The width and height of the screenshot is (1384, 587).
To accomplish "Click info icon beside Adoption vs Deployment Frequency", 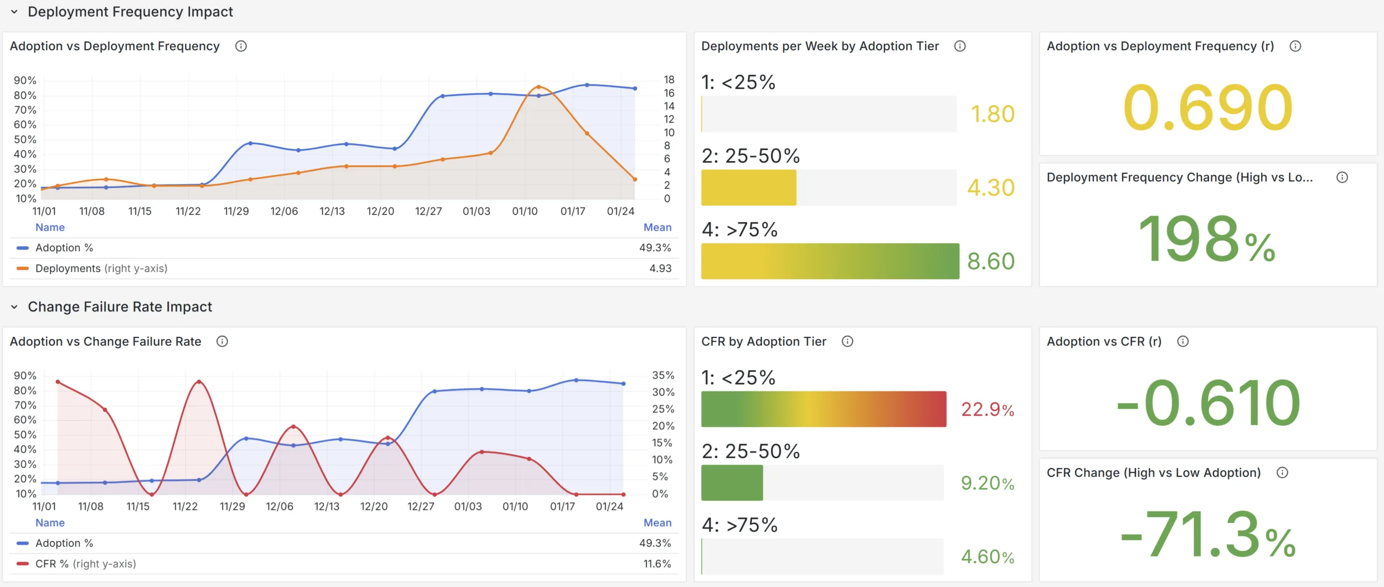I will (x=241, y=46).
